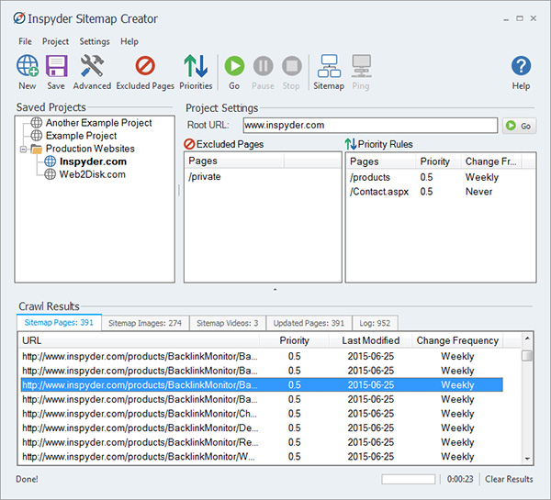551x500 pixels.
Task: Click the Inspyder logo in title bar
Action: tap(19, 18)
